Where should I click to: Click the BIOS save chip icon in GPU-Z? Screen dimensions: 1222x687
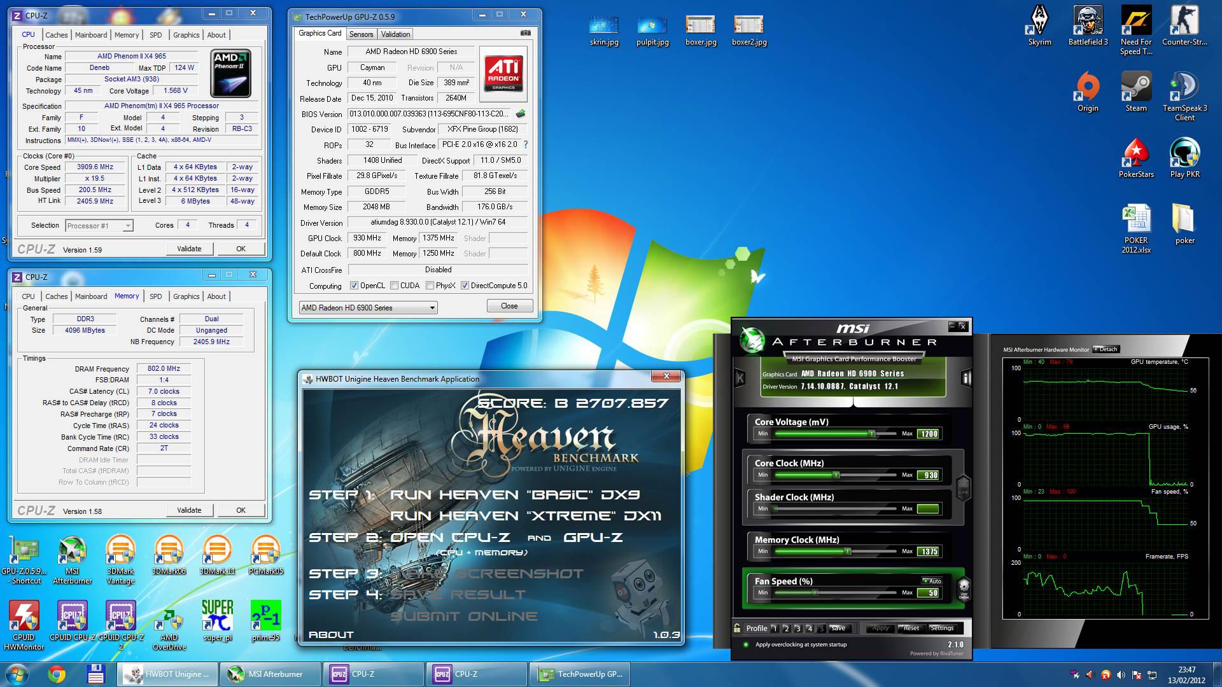521,114
